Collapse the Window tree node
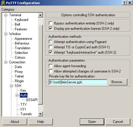The image size is (133, 127). click(x=6, y=34)
